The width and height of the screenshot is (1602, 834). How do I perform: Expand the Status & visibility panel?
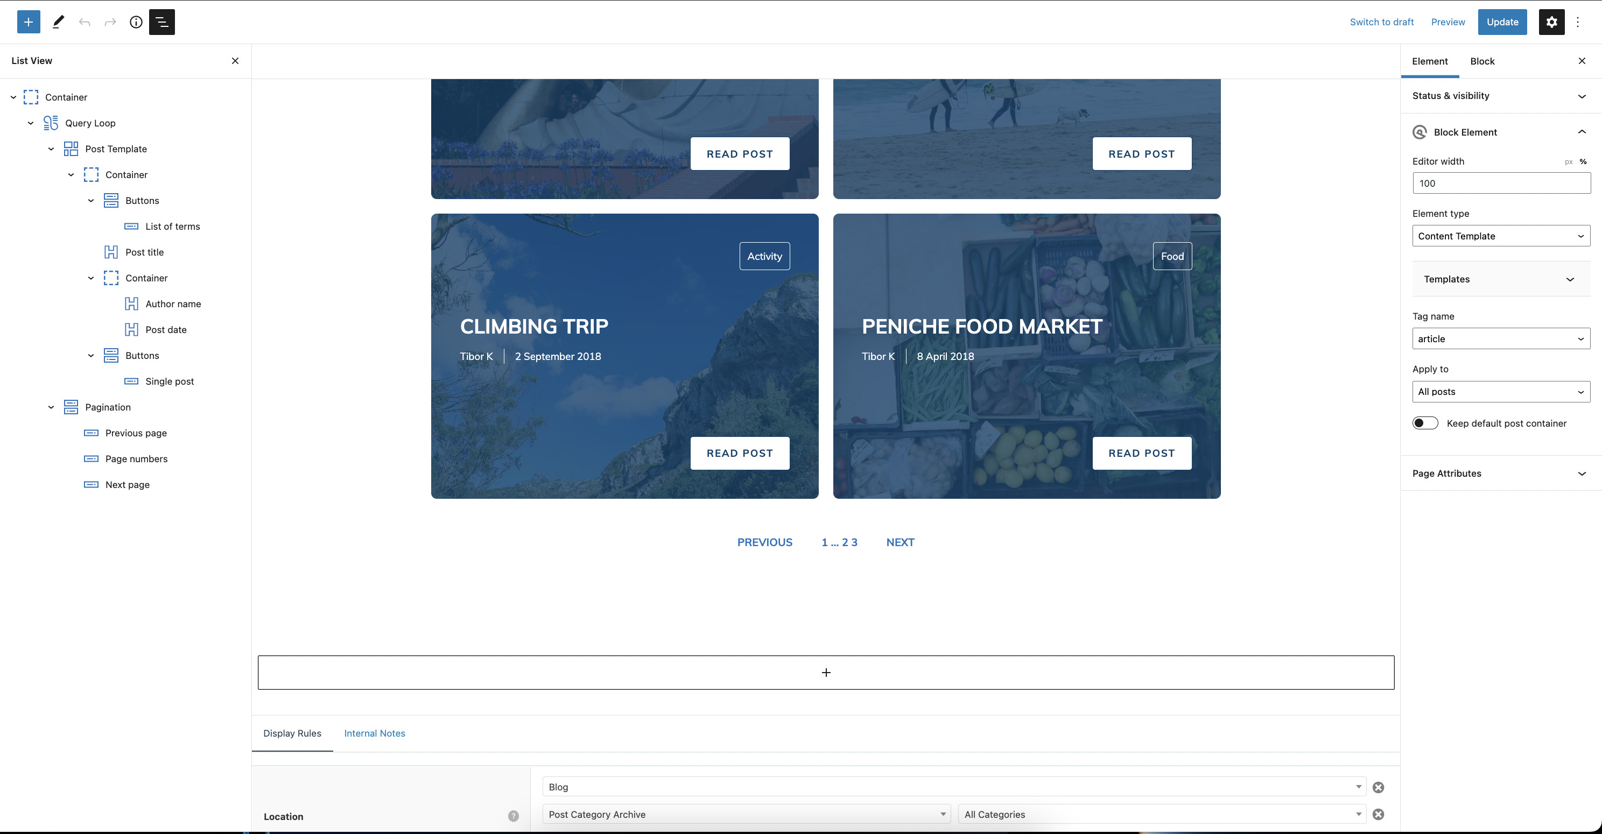pos(1501,96)
